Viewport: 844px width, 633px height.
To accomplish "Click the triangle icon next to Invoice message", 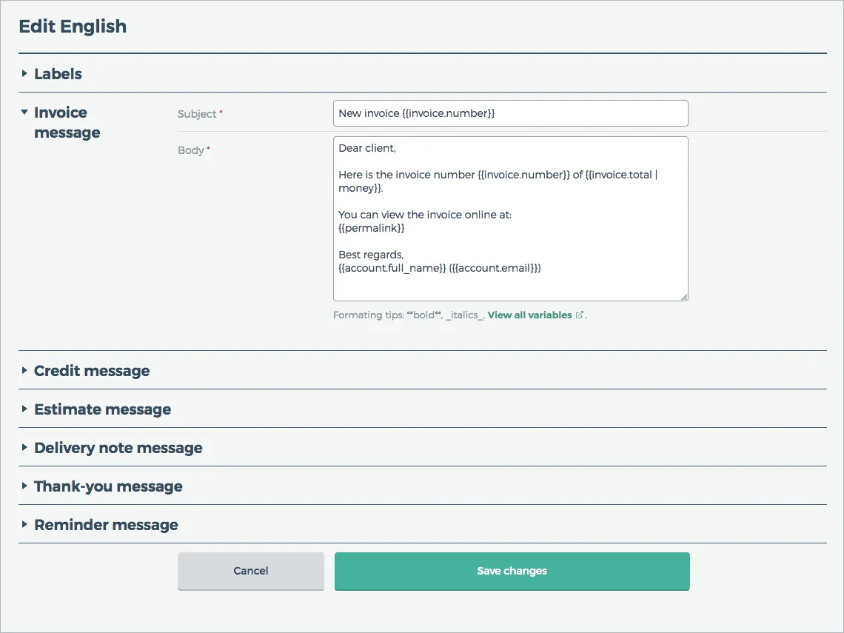I will click(x=24, y=112).
